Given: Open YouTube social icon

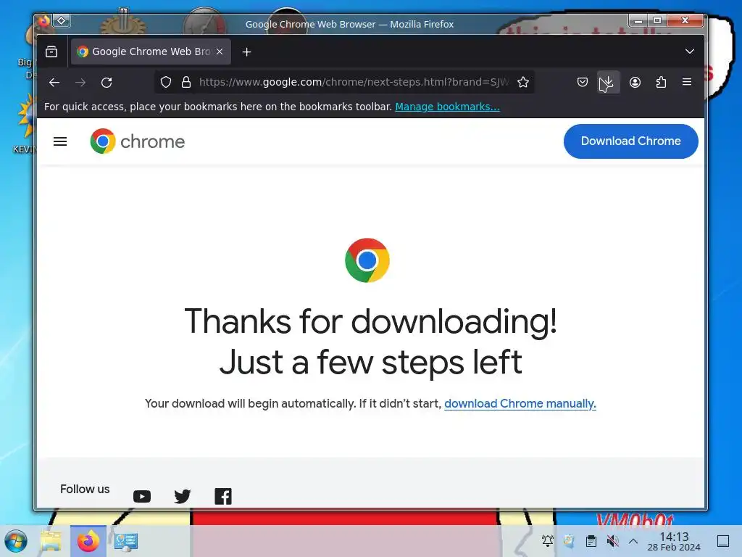Looking at the screenshot, I should [142, 496].
